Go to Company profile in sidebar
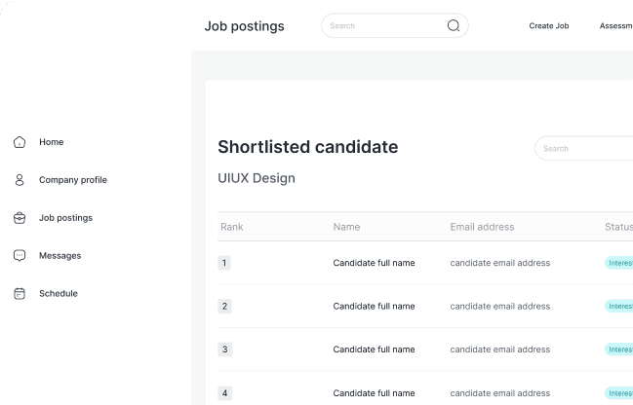The image size is (633, 405). (73, 180)
